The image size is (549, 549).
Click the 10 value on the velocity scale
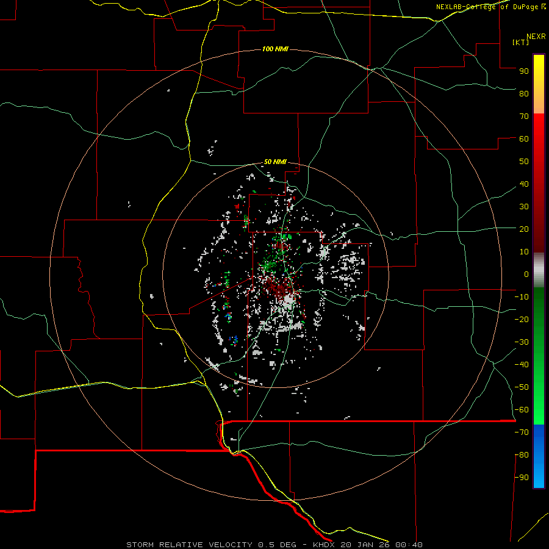tap(524, 252)
